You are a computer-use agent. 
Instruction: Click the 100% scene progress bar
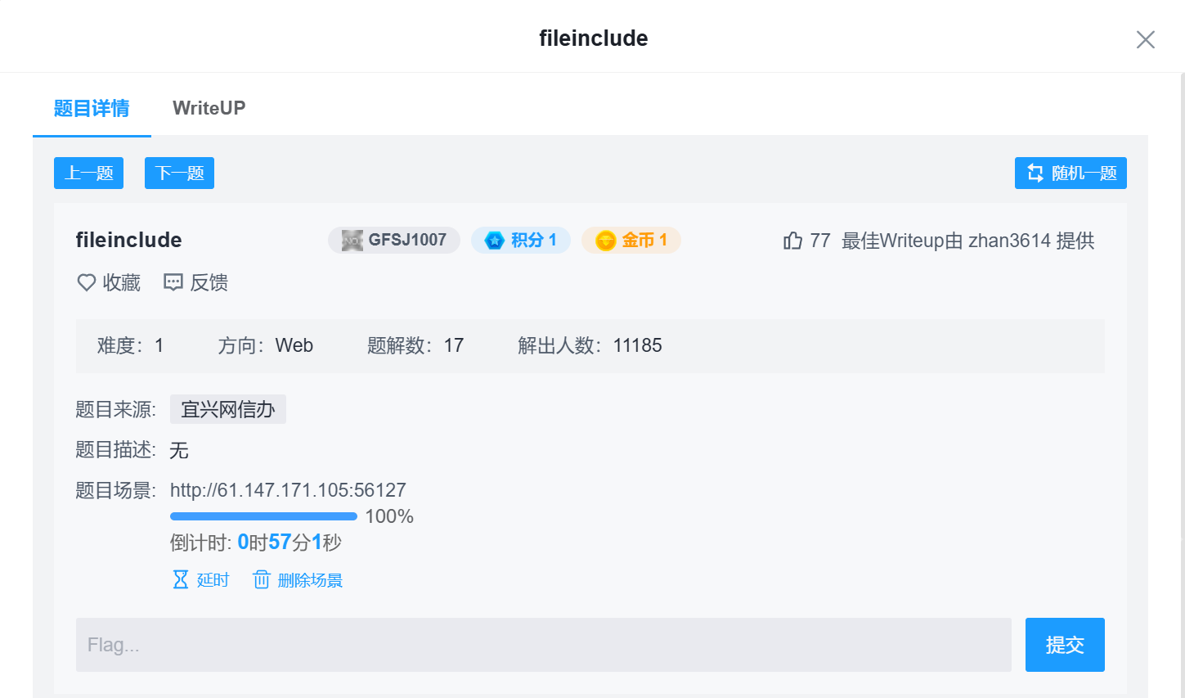pos(263,516)
